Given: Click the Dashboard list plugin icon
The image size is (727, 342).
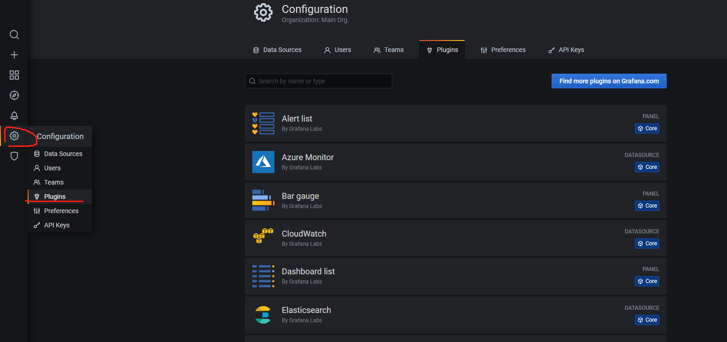Looking at the screenshot, I should (263, 276).
